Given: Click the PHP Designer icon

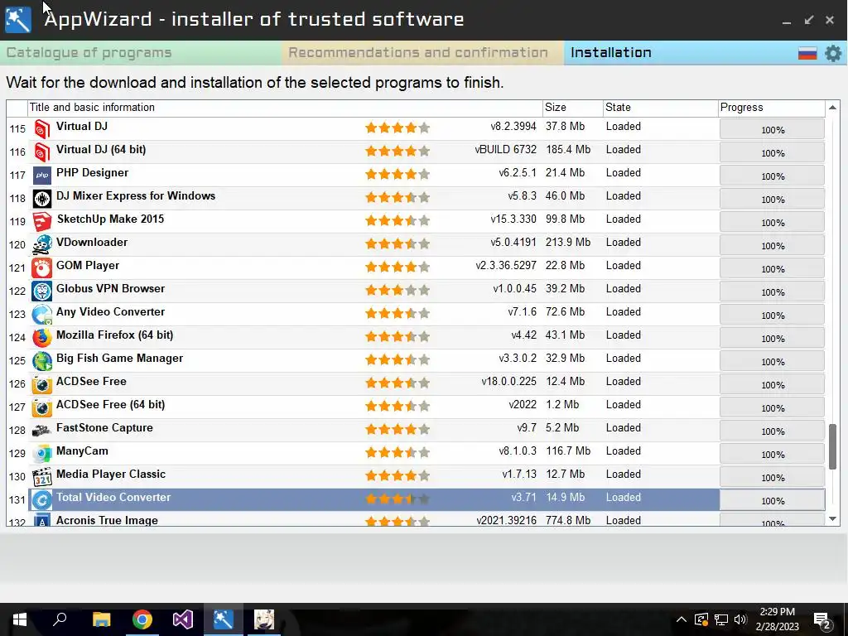Looking at the screenshot, I should tap(41, 176).
